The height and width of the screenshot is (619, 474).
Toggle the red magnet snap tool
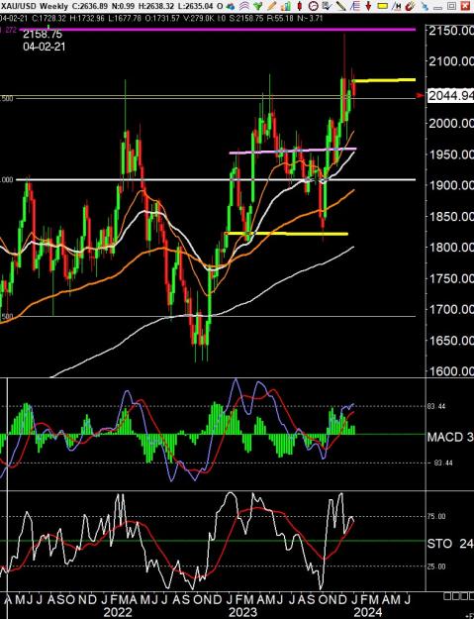410,6
